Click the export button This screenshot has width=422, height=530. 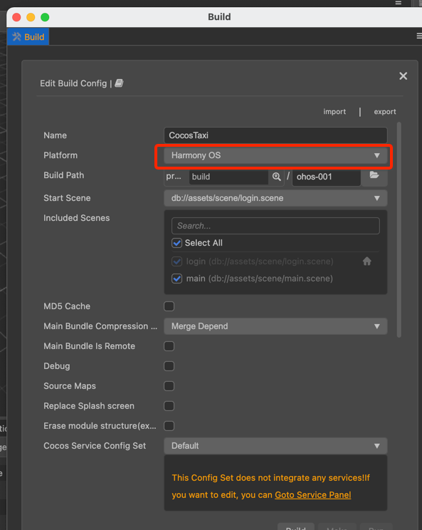(x=385, y=112)
